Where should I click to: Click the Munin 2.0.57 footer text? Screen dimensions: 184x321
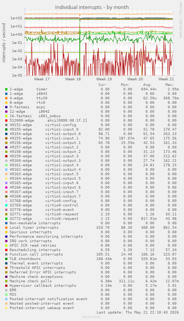pyautogui.click(x=92, y=317)
